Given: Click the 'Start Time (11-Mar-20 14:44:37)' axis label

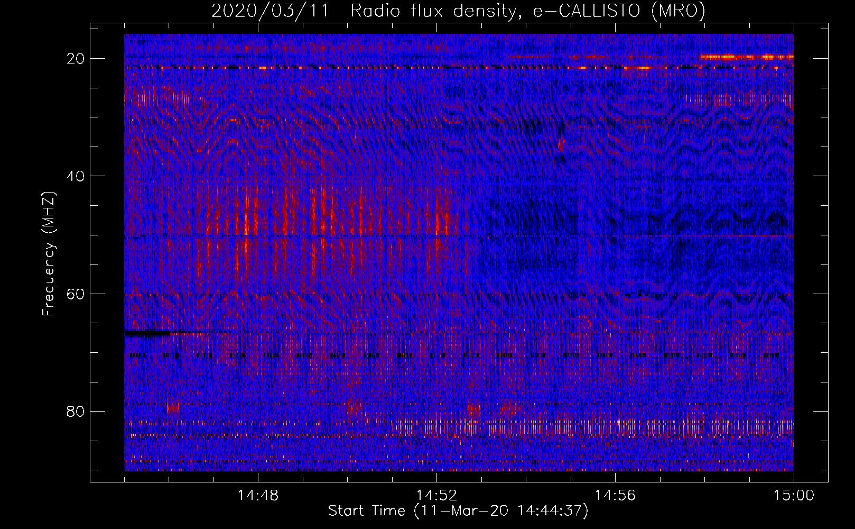Looking at the screenshot, I should 458,510.
